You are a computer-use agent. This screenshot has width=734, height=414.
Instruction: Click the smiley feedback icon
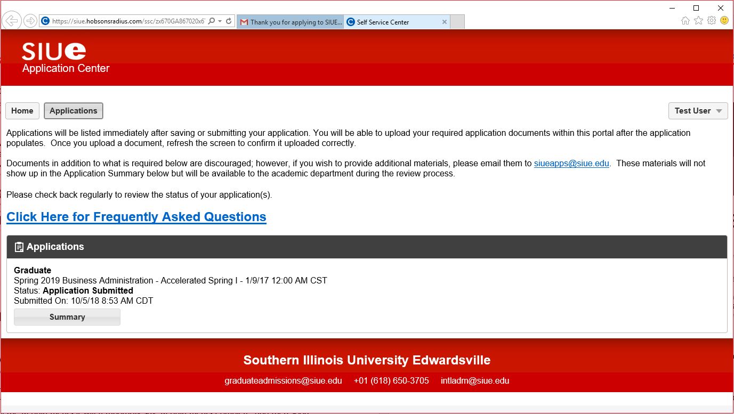[x=724, y=21]
